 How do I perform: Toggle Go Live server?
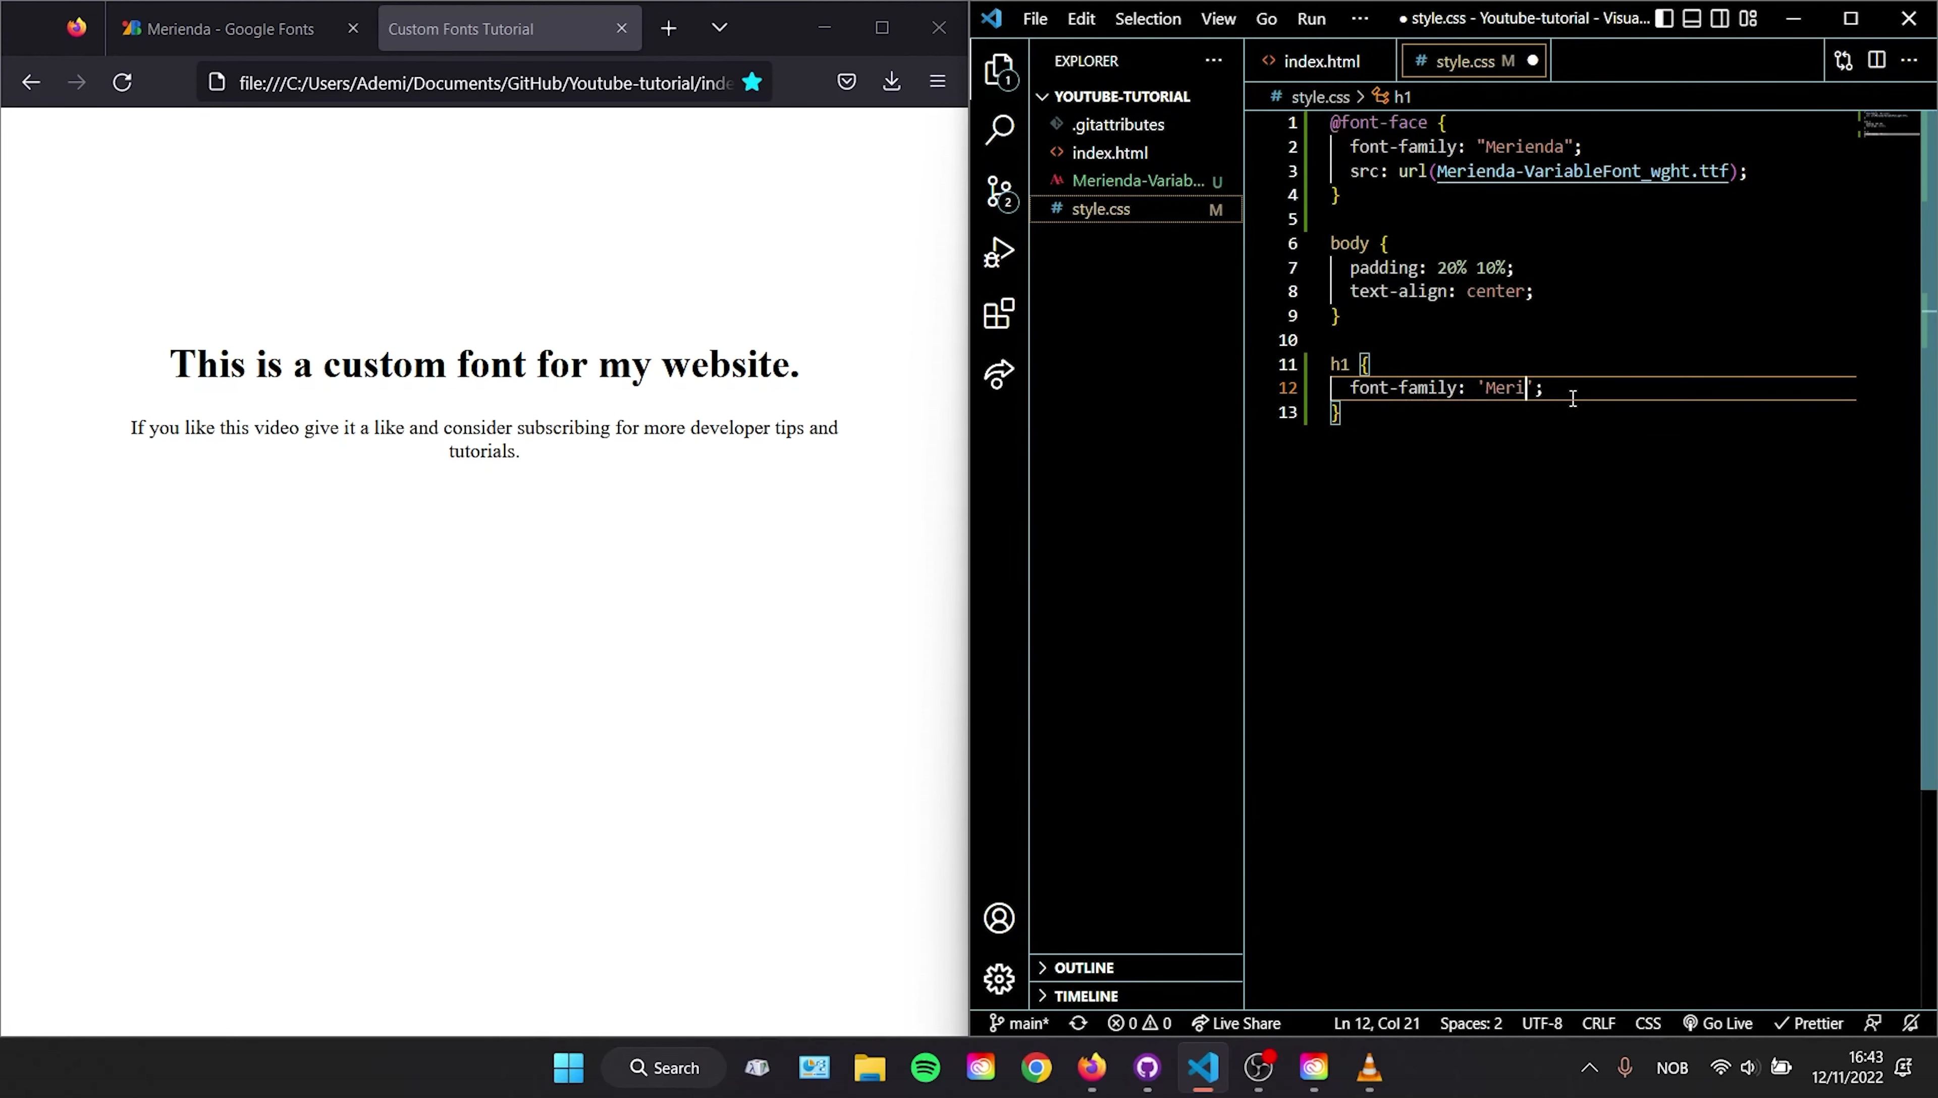1718,1023
